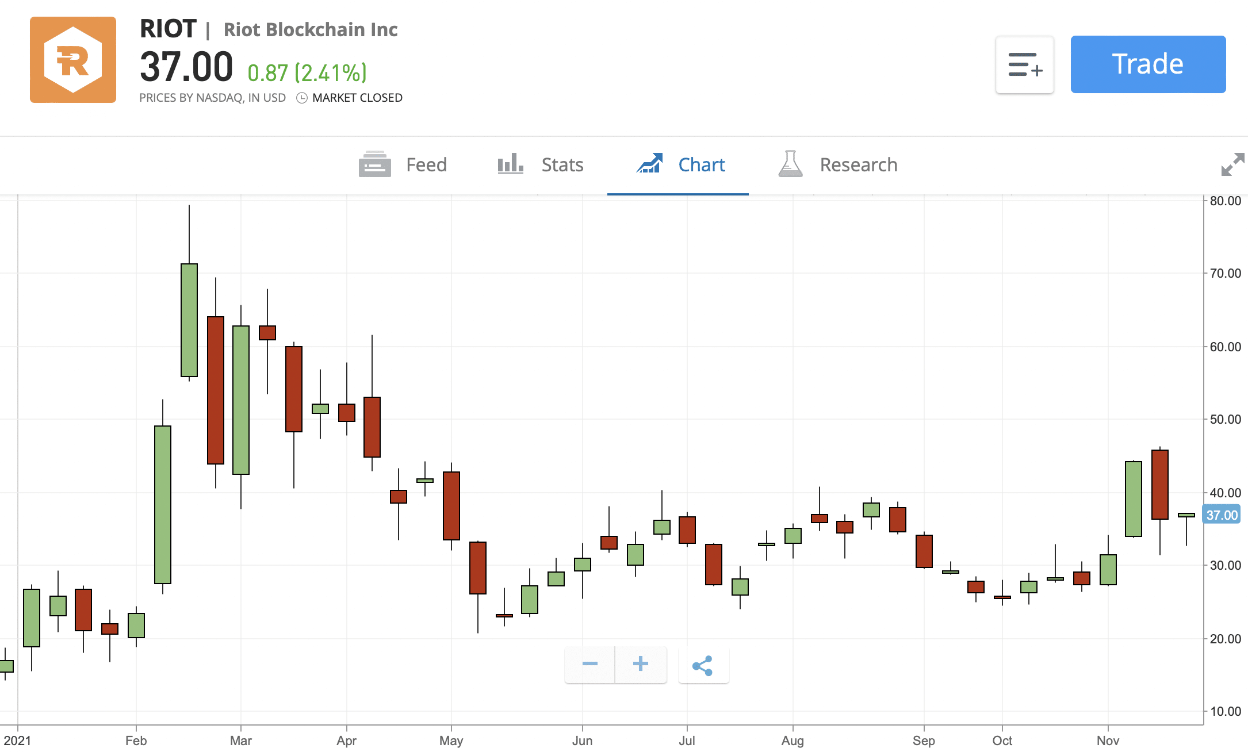Click the 80.00 price axis label
The width and height of the screenshot is (1248, 752).
point(1226,201)
